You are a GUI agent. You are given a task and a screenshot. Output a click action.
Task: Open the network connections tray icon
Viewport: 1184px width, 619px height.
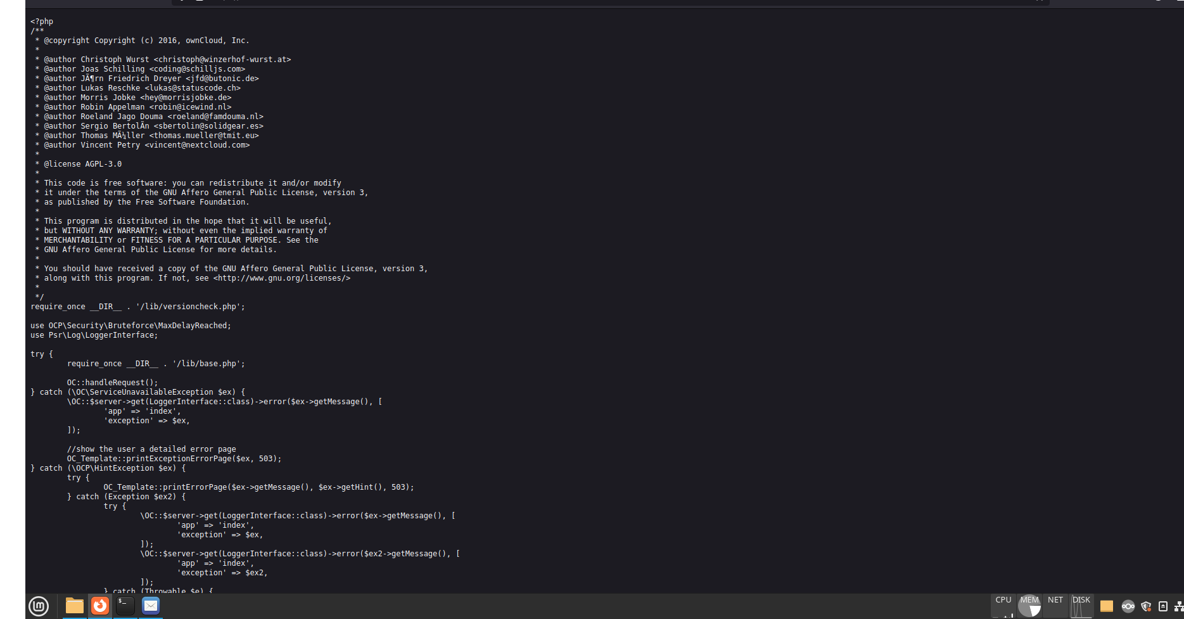coord(1178,606)
